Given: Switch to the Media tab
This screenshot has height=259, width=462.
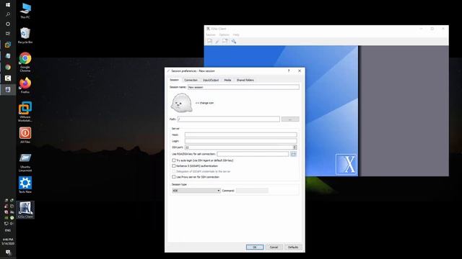Looking at the screenshot, I should (227, 80).
